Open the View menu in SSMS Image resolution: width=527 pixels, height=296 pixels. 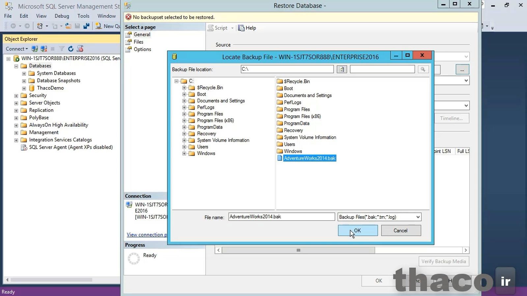pyautogui.click(x=41, y=16)
